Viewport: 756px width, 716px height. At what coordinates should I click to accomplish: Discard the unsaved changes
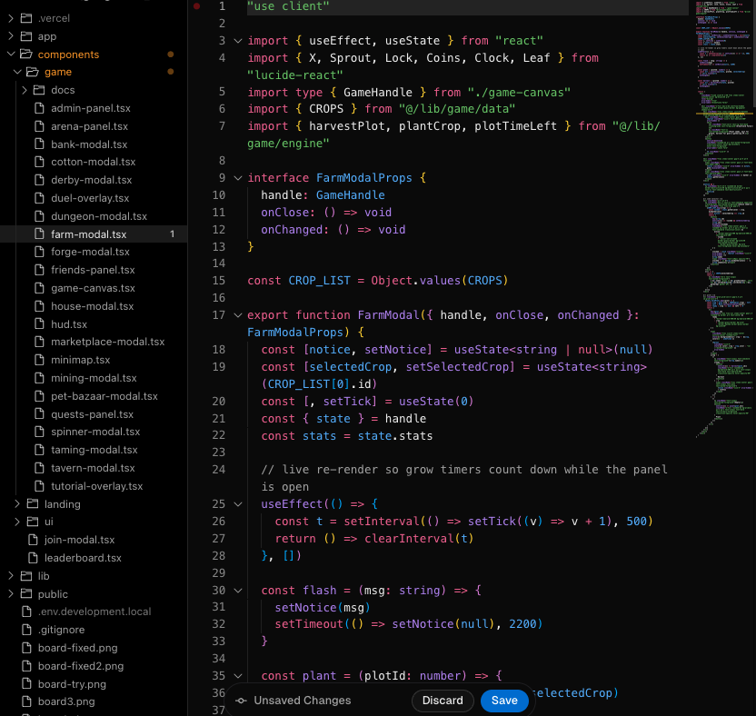[x=443, y=701]
